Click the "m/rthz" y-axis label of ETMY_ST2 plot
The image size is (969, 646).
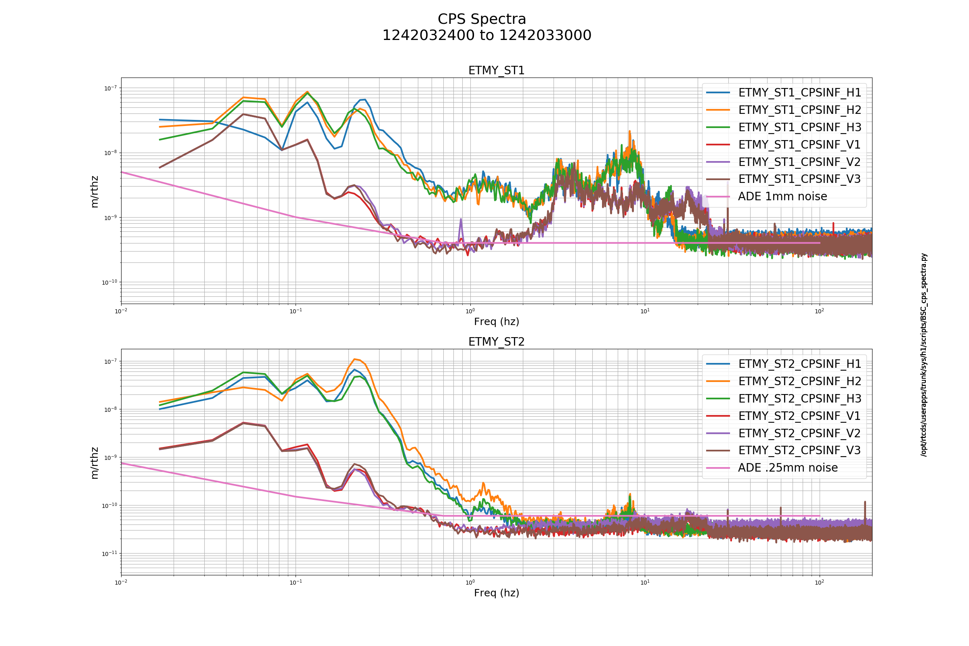(x=95, y=463)
